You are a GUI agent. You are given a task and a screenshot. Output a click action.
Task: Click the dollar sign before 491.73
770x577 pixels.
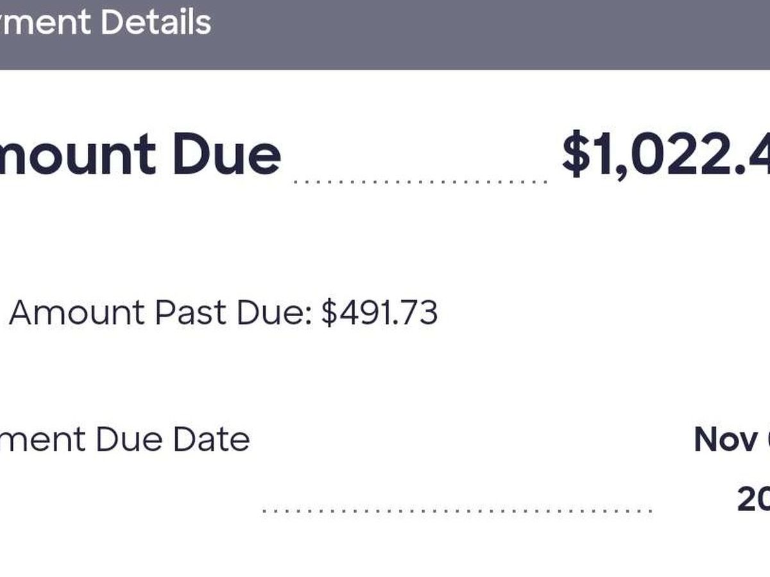pos(329,313)
